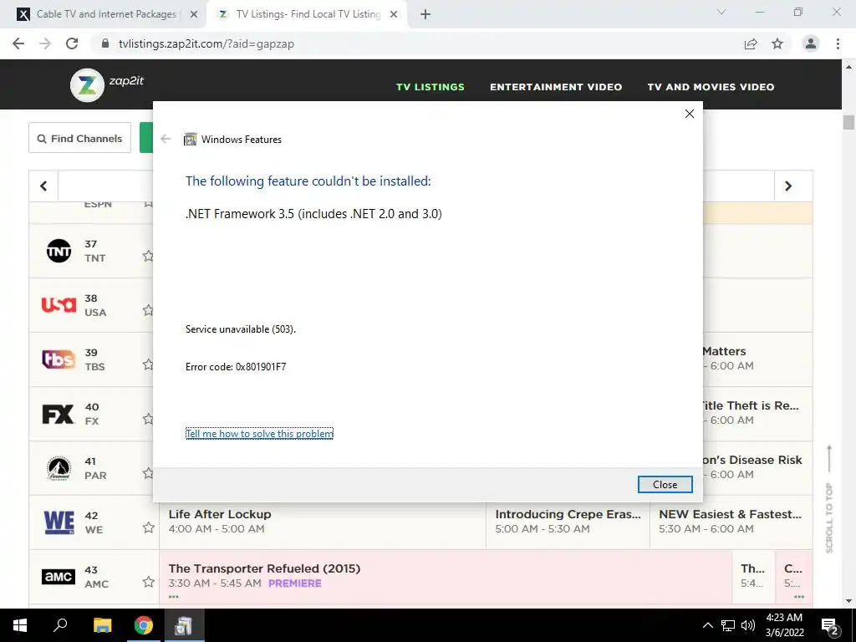Click the zap2it logo icon
The height and width of the screenshot is (642, 856).
pos(87,85)
